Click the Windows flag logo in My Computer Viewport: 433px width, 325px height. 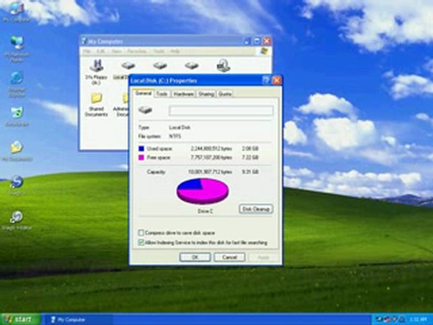[264, 51]
